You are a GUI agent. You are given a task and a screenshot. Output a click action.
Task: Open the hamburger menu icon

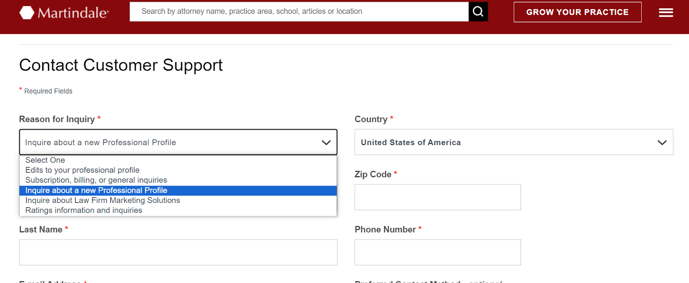pyautogui.click(x=666, y=12)
